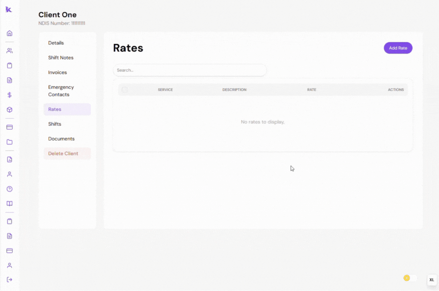Click the 'No rates to display.' message
This screenshot has height=291, width=439.
(263, 122)
